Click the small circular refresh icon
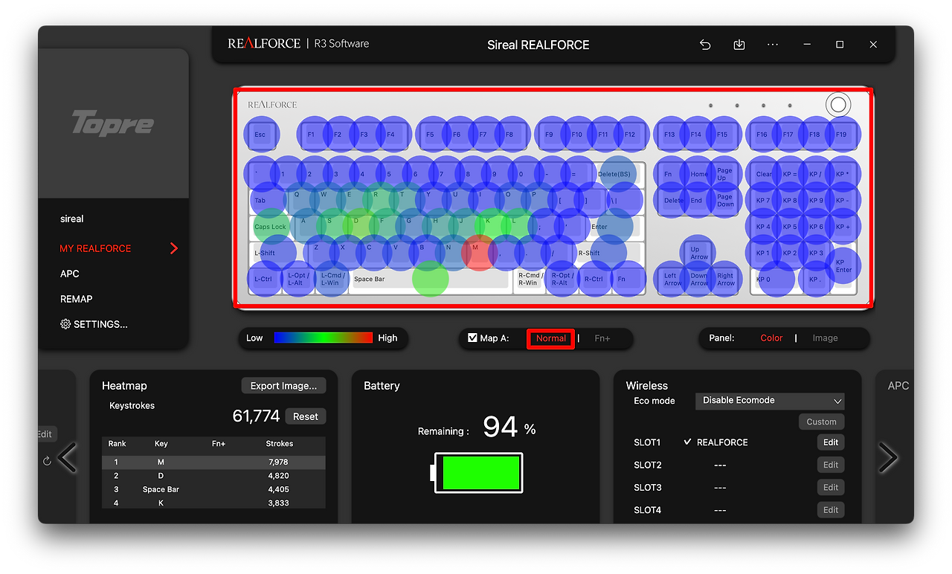The height and width of the screenshot is (574, 952). 47,461
